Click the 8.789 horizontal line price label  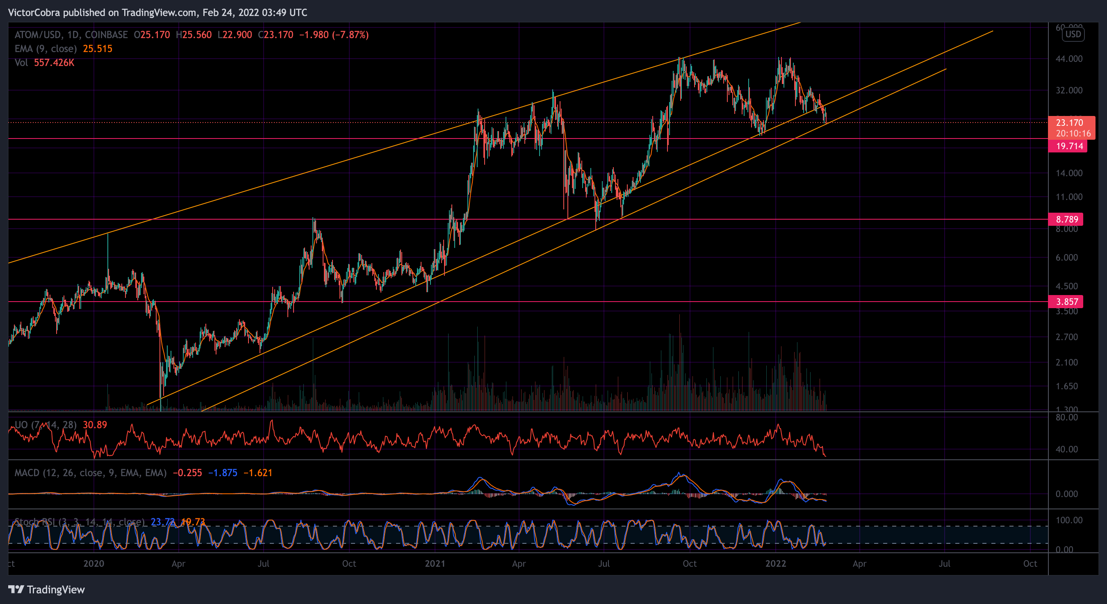[1066, 220]
